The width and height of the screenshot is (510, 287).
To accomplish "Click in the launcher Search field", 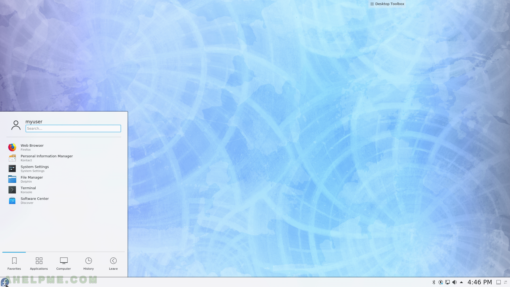I will point(73,128).
